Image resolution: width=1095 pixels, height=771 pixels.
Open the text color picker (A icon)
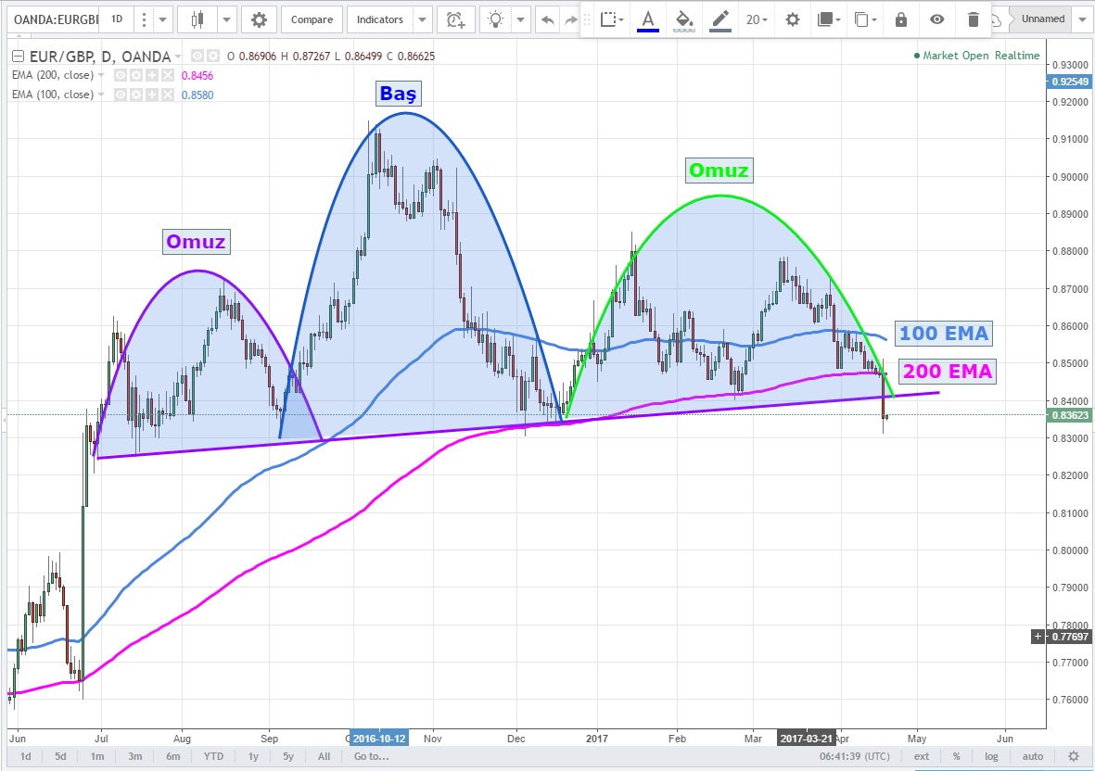(647, 19)
